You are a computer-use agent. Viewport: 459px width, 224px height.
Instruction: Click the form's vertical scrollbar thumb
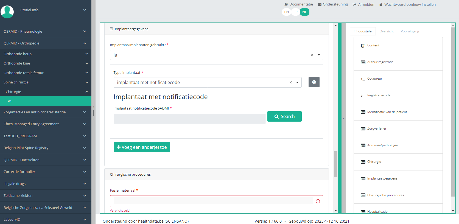(335, 164)
